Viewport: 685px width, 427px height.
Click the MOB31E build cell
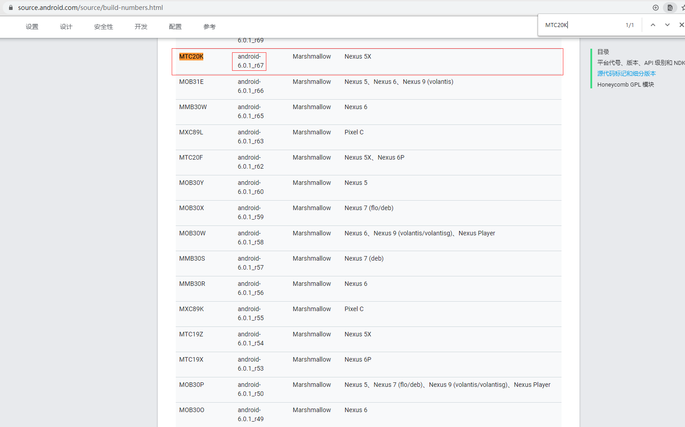tap(192, 82)
